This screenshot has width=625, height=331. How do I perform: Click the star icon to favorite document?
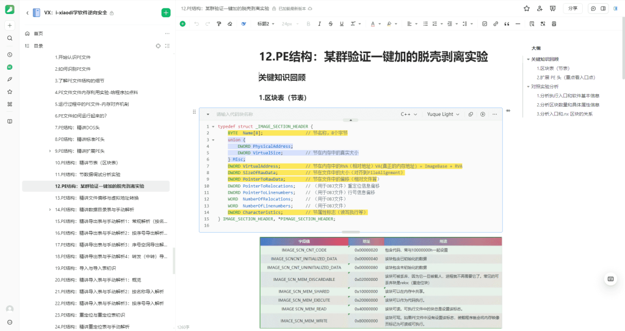click(527, 9)
